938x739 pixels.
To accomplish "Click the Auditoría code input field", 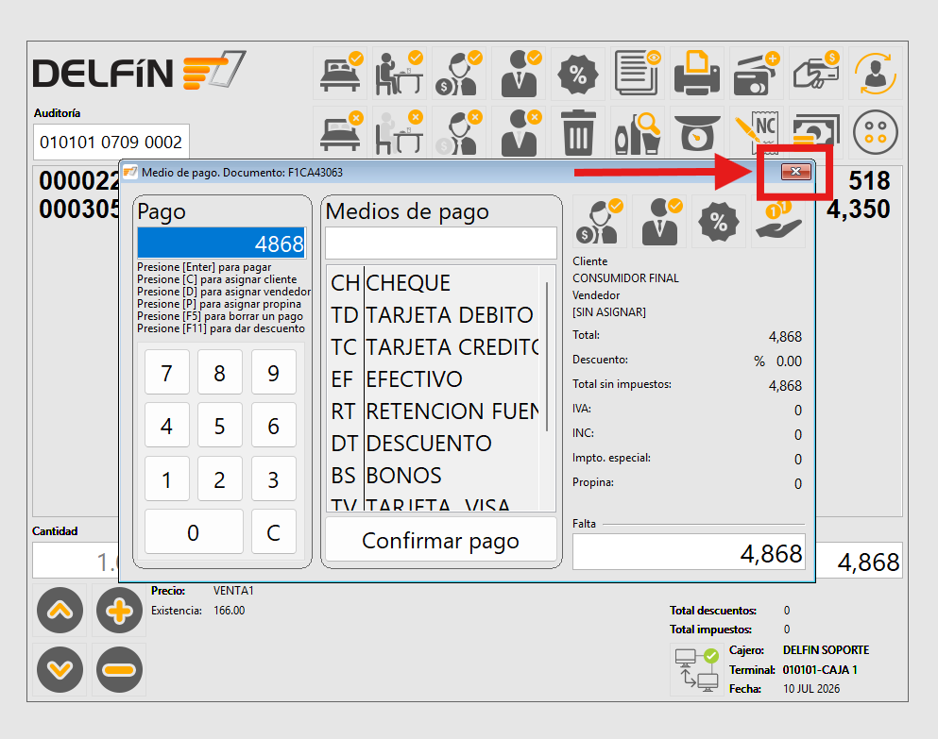I will point(111,143).
